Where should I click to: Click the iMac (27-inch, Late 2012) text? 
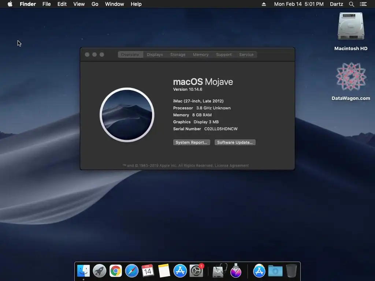tap(198, 101)
